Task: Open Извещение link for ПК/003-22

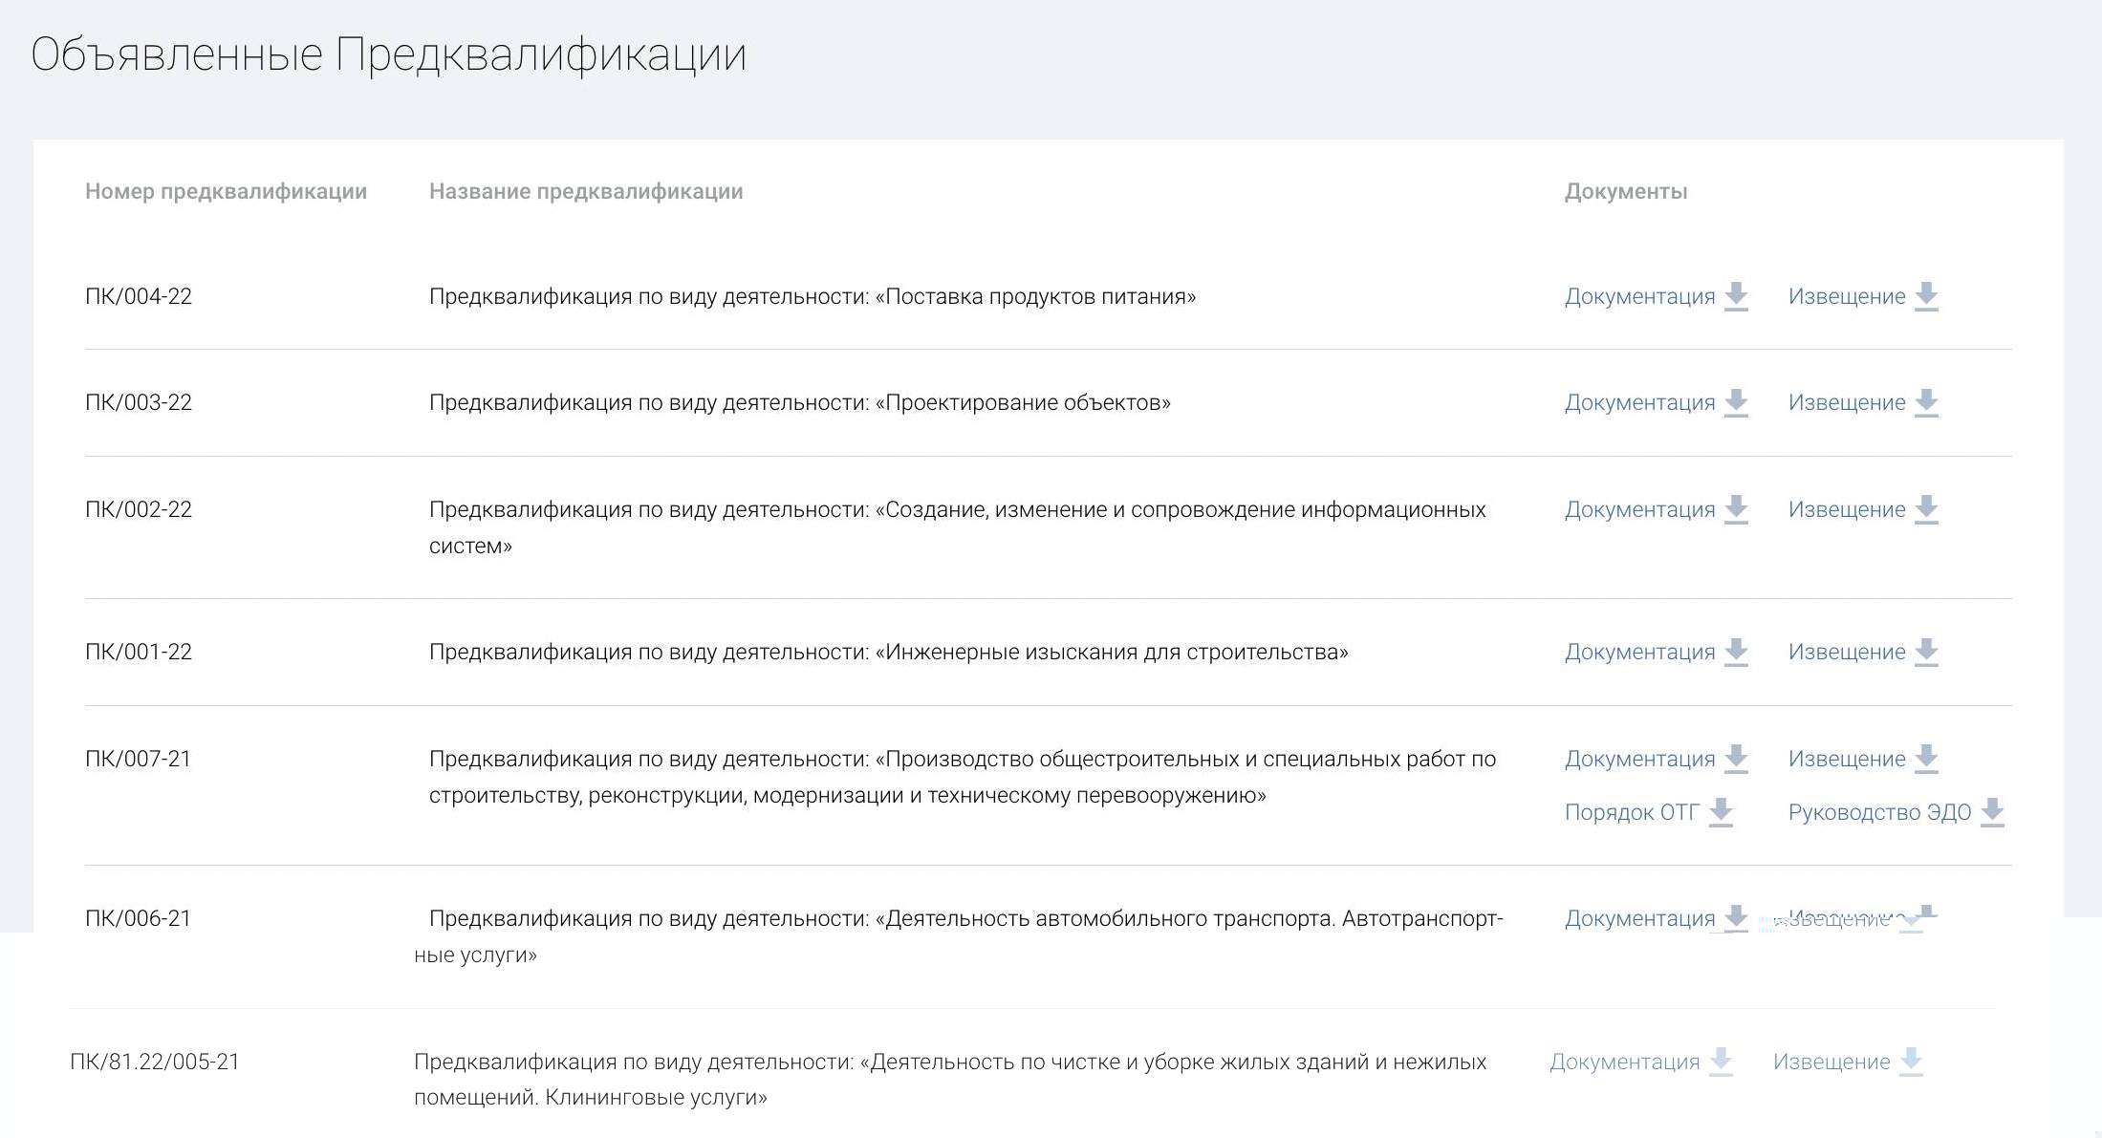Action: tap(1847, 403)
